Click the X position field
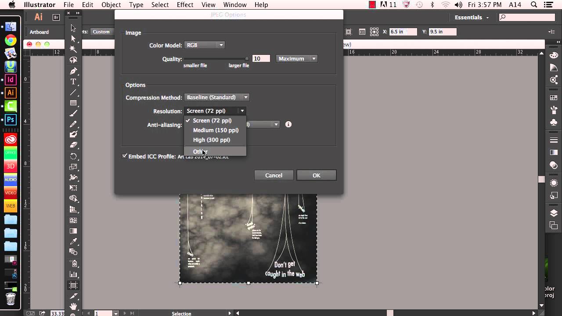The width and height of the screenshot is (562, 316). pyautogui.click(x=403, y=32)
